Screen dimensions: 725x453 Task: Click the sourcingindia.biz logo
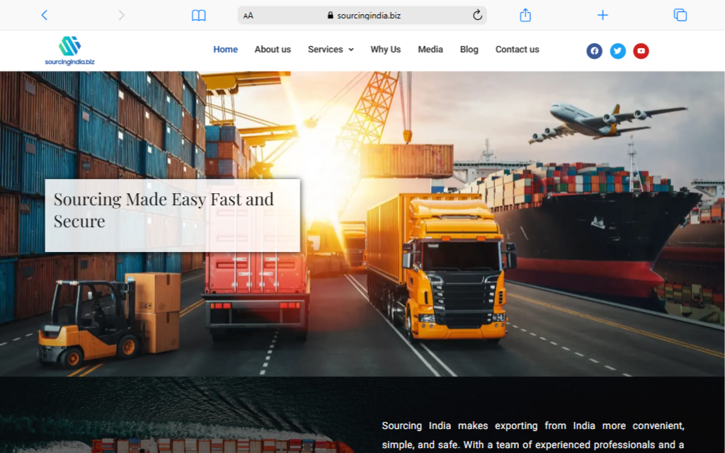pos(69,50)
